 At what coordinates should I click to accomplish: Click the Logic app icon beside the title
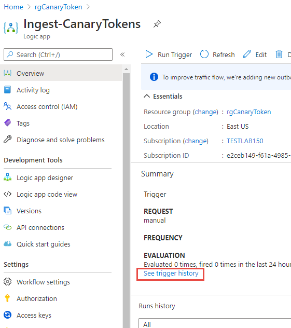pyautogui.click(x=11, y=28)
